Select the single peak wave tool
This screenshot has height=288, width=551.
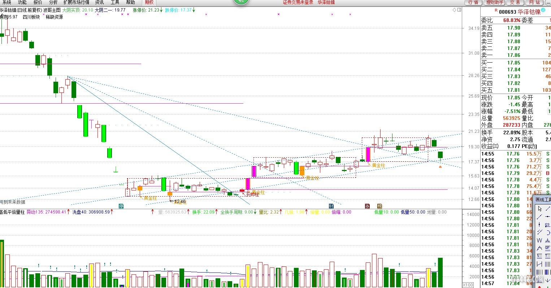pos(539,248)
